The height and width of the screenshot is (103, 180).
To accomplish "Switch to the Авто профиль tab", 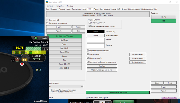I will click(105, 9).
